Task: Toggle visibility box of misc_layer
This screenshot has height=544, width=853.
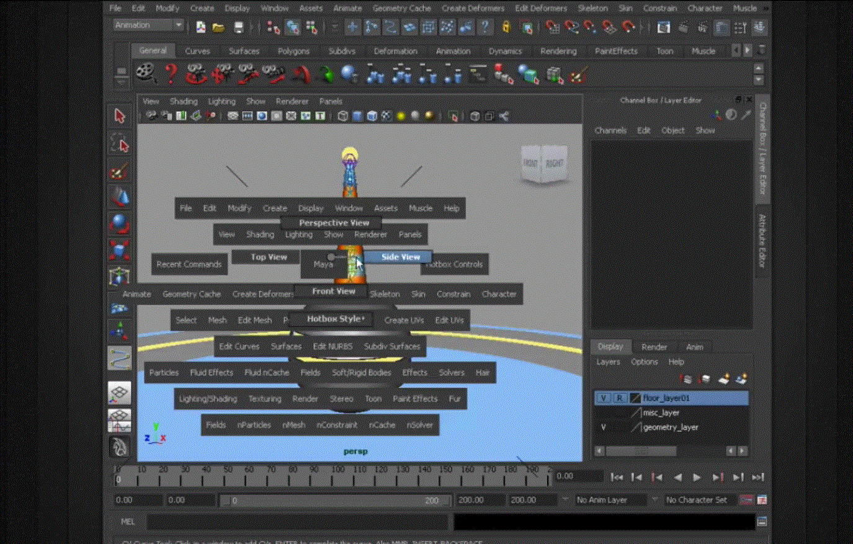Action: (603, 412)
